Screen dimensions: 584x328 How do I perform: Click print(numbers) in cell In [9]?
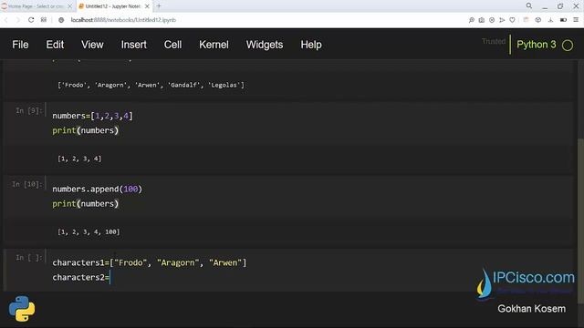tap(85, 130)
